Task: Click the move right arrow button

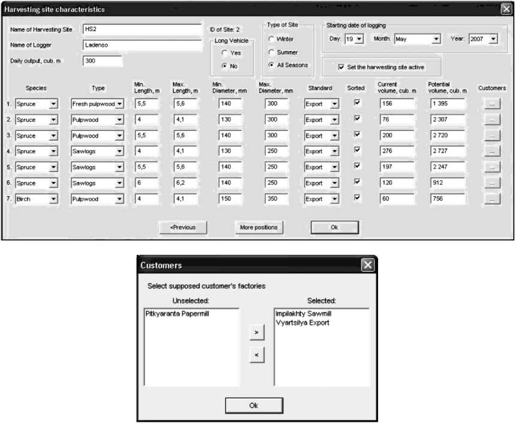Action: [256, 331]
